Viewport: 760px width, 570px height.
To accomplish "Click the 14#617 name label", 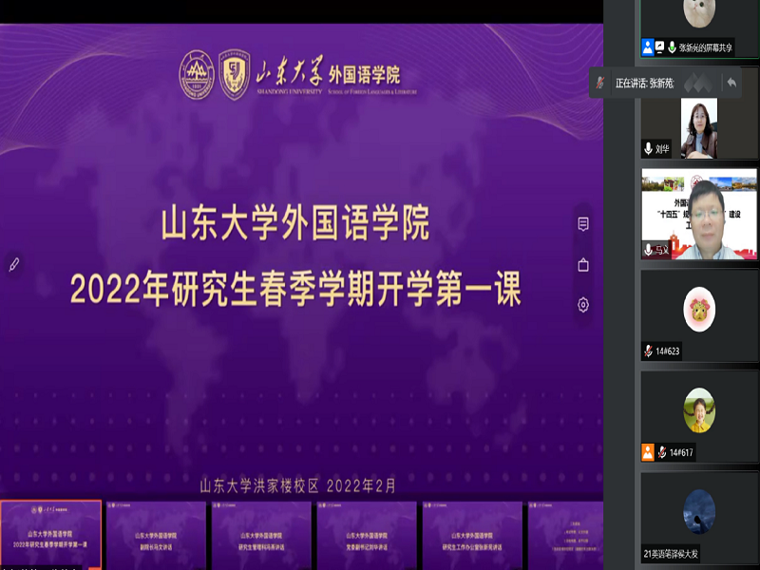I will 681,452.
